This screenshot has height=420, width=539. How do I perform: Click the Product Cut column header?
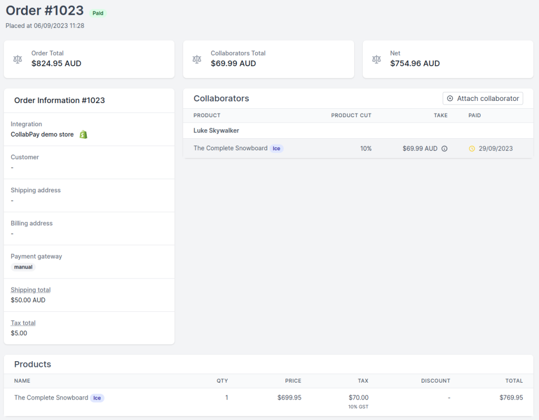click(351, 116)
